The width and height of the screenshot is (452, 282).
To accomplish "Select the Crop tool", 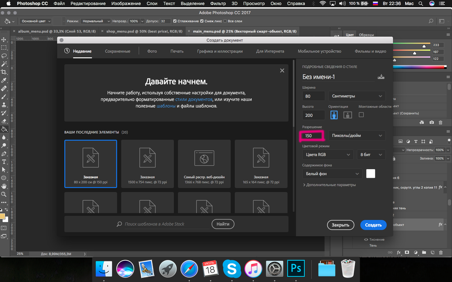I will (4, 72).
